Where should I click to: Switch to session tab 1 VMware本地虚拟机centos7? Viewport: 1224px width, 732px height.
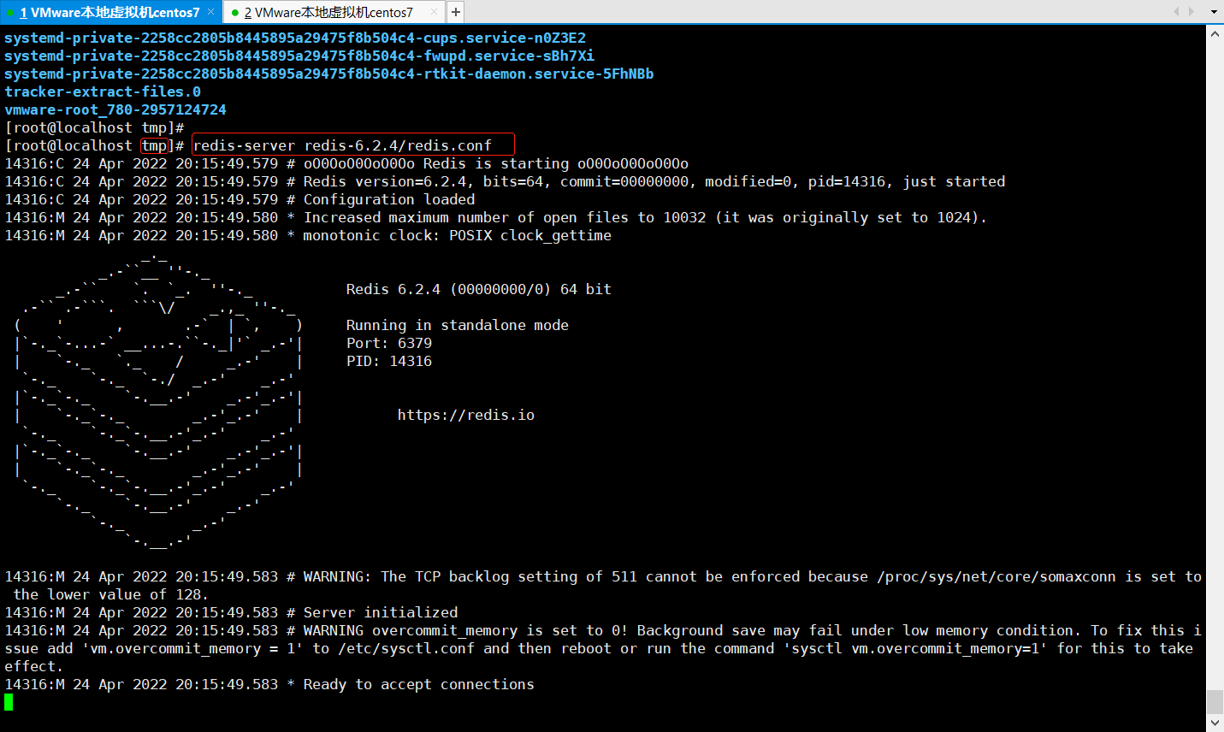[x=109, y=12]
